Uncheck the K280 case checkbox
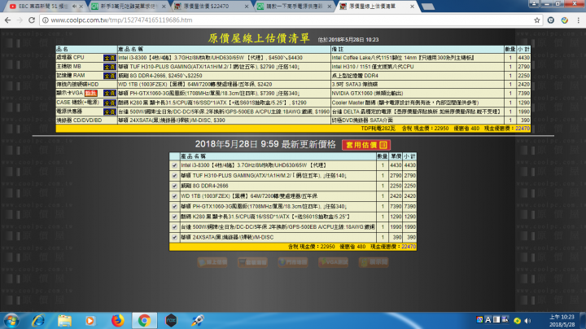 174,217
